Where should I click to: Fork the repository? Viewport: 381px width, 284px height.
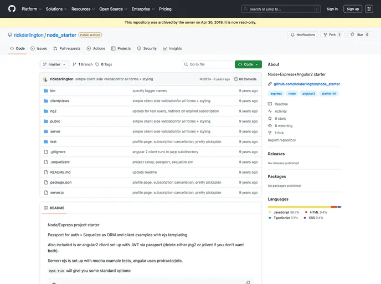click(332, 34)
